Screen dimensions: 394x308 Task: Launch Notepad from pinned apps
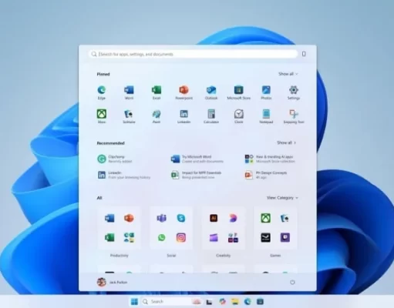[x=266, y=116]
